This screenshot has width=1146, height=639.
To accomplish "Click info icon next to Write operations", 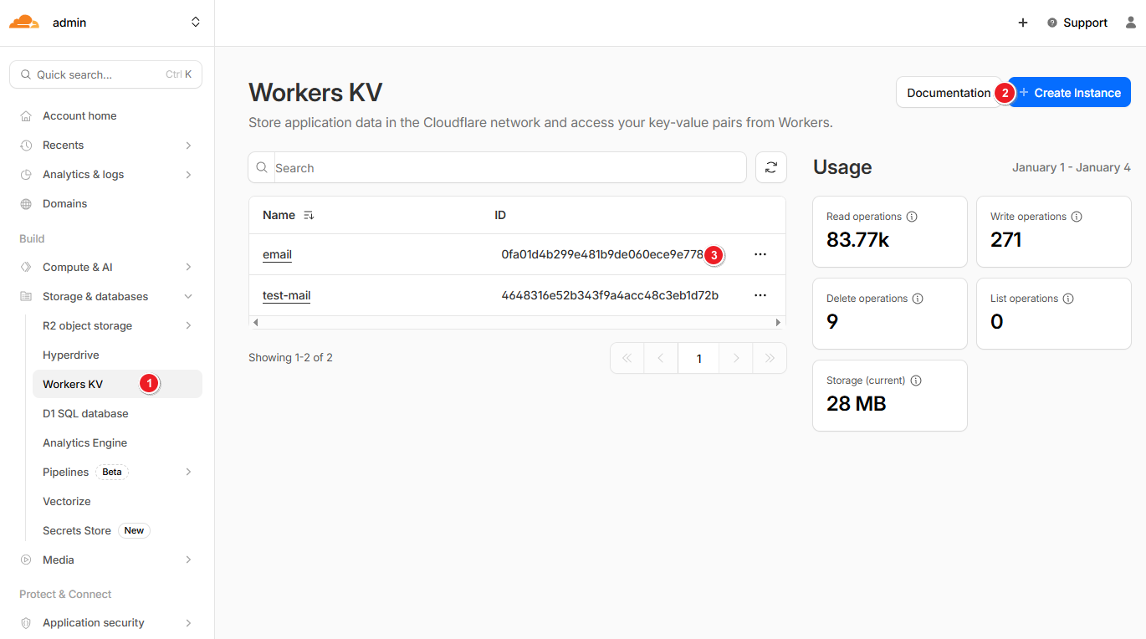I will tap(1077, 217).
